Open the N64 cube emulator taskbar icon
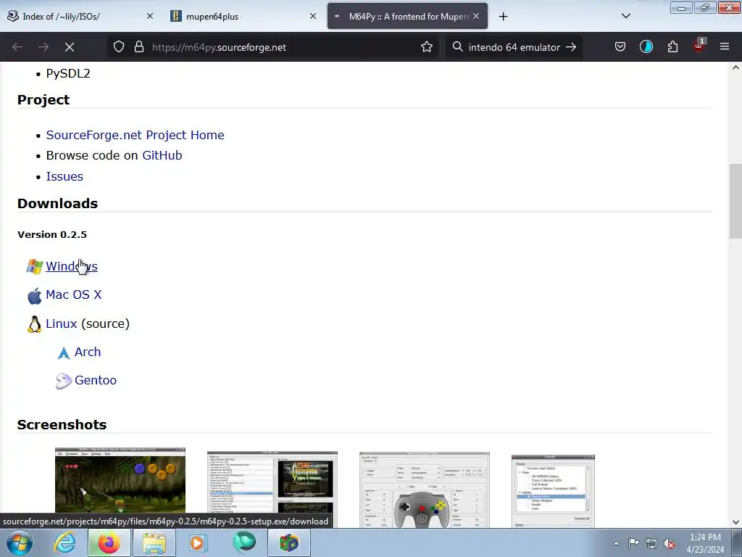The image size is (742, 557). (289, 542)
